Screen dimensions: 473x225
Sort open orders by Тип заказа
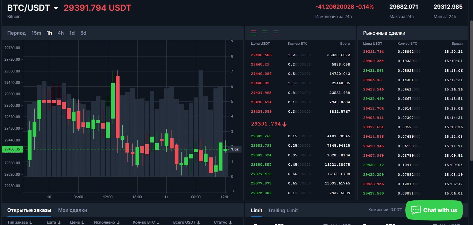pyautogui.click(x=20, y=222)
